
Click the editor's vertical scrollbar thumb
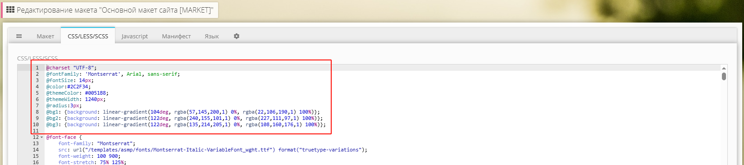point(724,76)
